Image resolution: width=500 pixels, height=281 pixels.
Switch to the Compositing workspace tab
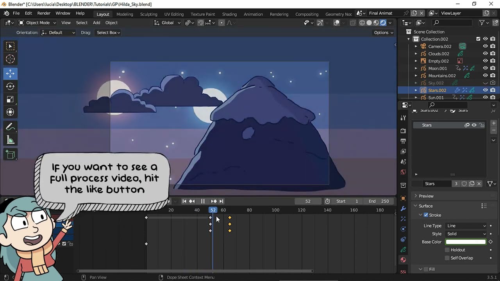click(x=307, y=14)
